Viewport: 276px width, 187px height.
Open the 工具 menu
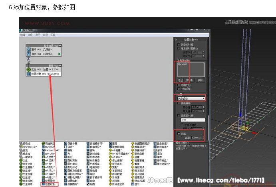pyautogui.click(x=53, y=35)
